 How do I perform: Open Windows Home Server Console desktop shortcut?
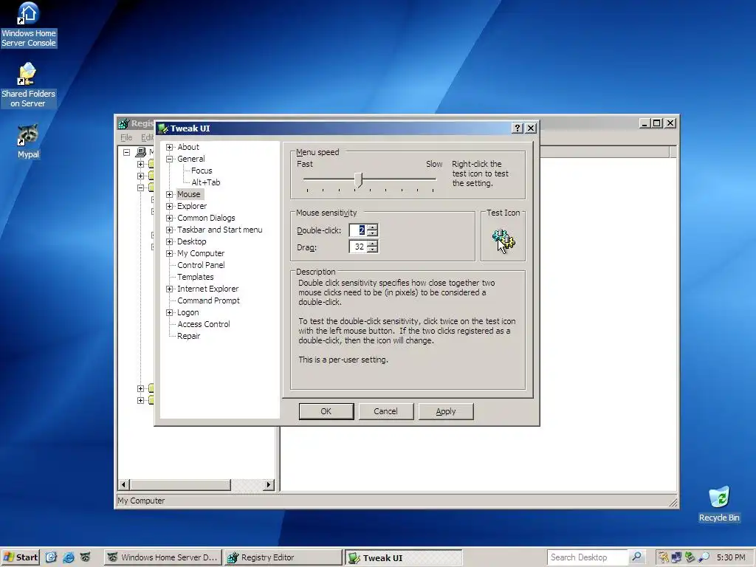tap(28, 25)
